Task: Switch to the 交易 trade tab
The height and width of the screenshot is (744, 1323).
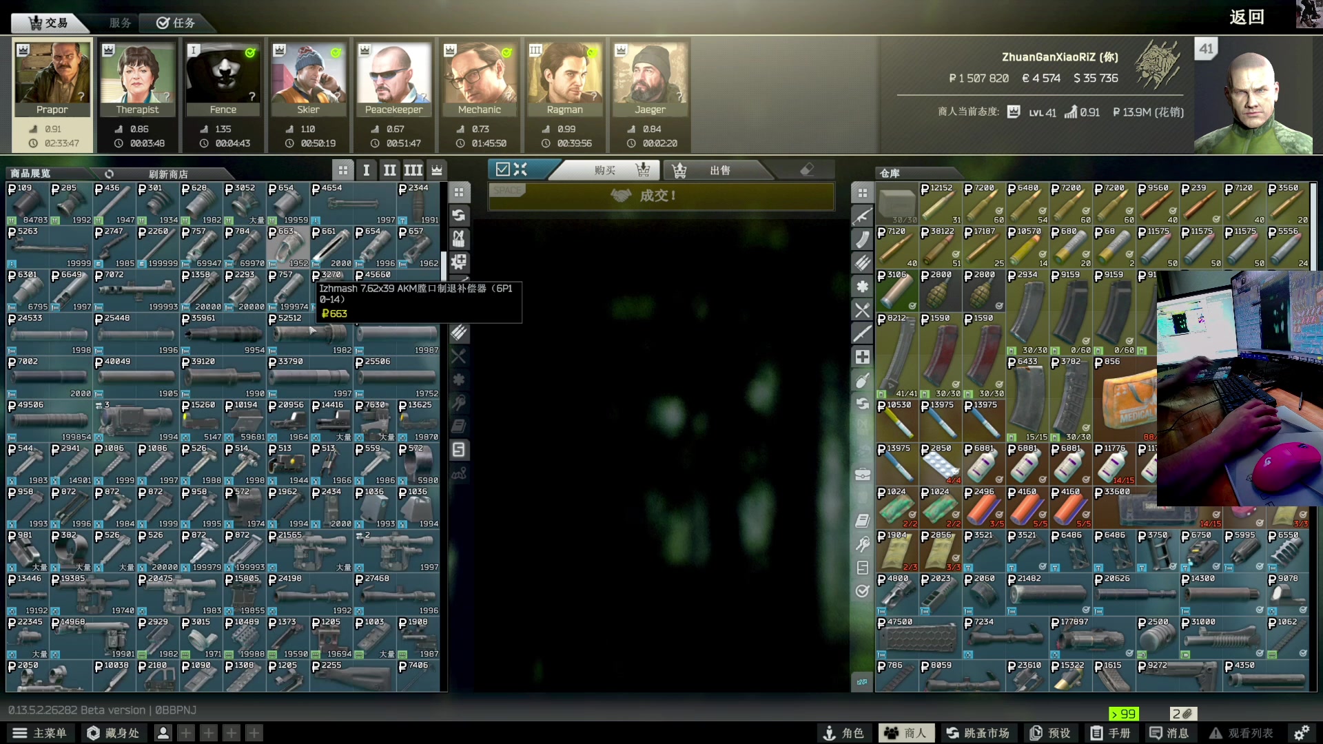Action: pos(48,23)
